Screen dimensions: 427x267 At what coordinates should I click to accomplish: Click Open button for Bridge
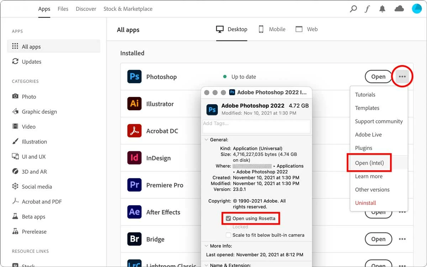click(378, 239)
